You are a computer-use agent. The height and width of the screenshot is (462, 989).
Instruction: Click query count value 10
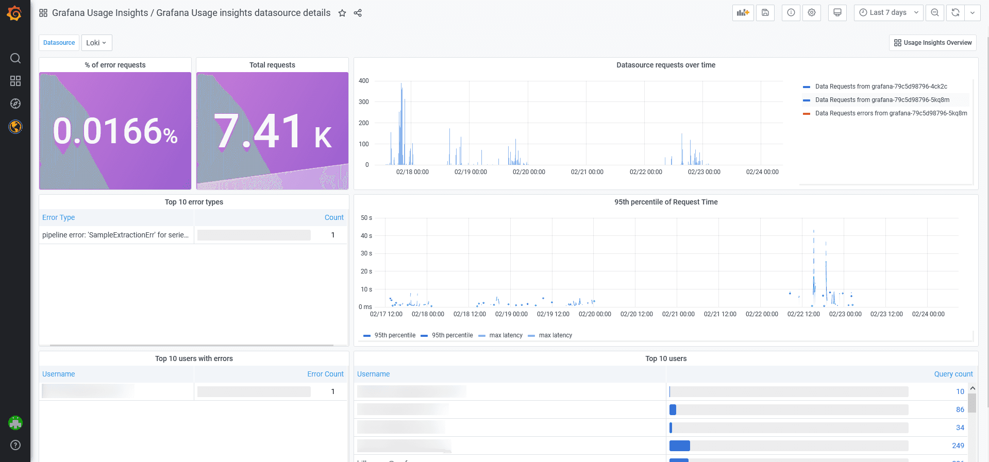pyautogui.click(x=960, y=391)
